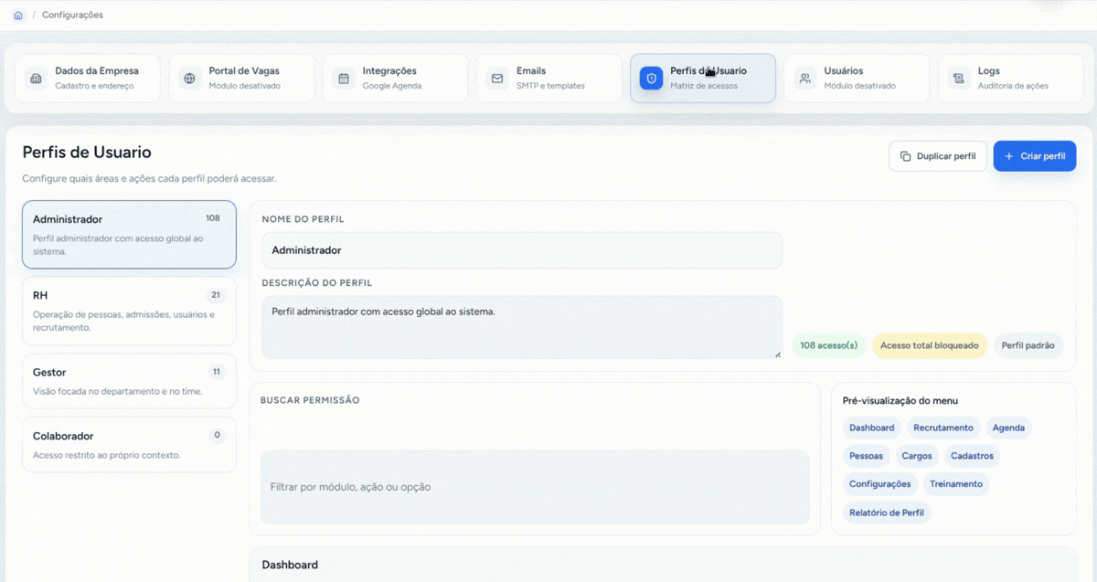Open the Portal de Vagas tab
This screenshot has width=1097, height=582.
241,78
